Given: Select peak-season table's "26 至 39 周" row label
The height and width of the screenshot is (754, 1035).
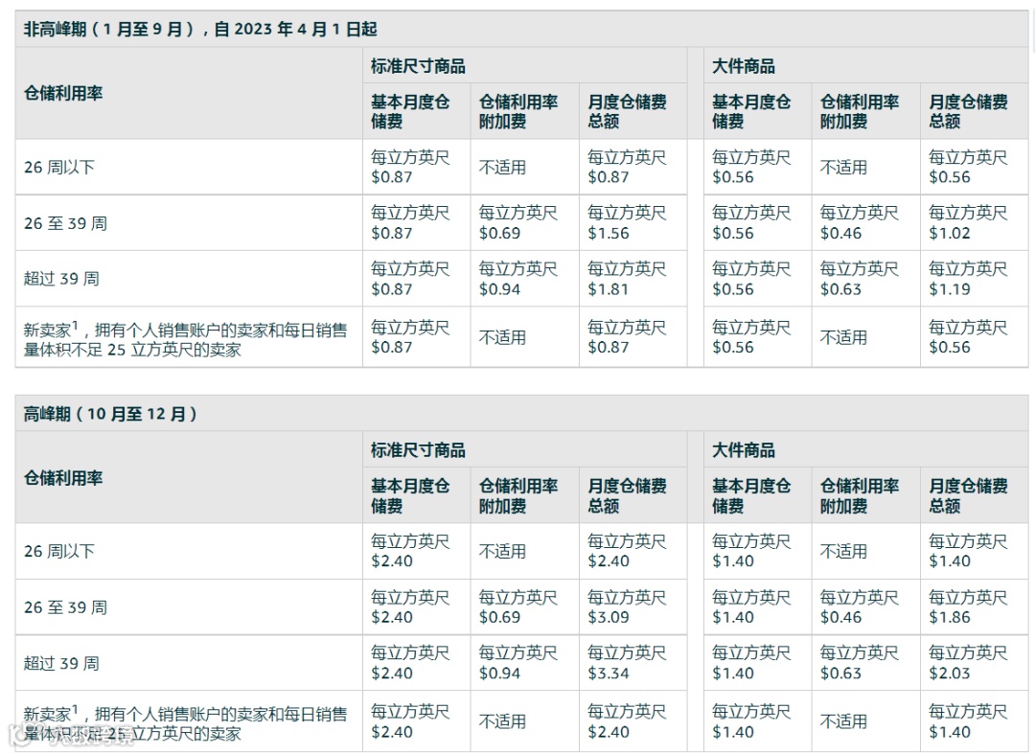Looking at the screenshot, I should click(65, 606).
